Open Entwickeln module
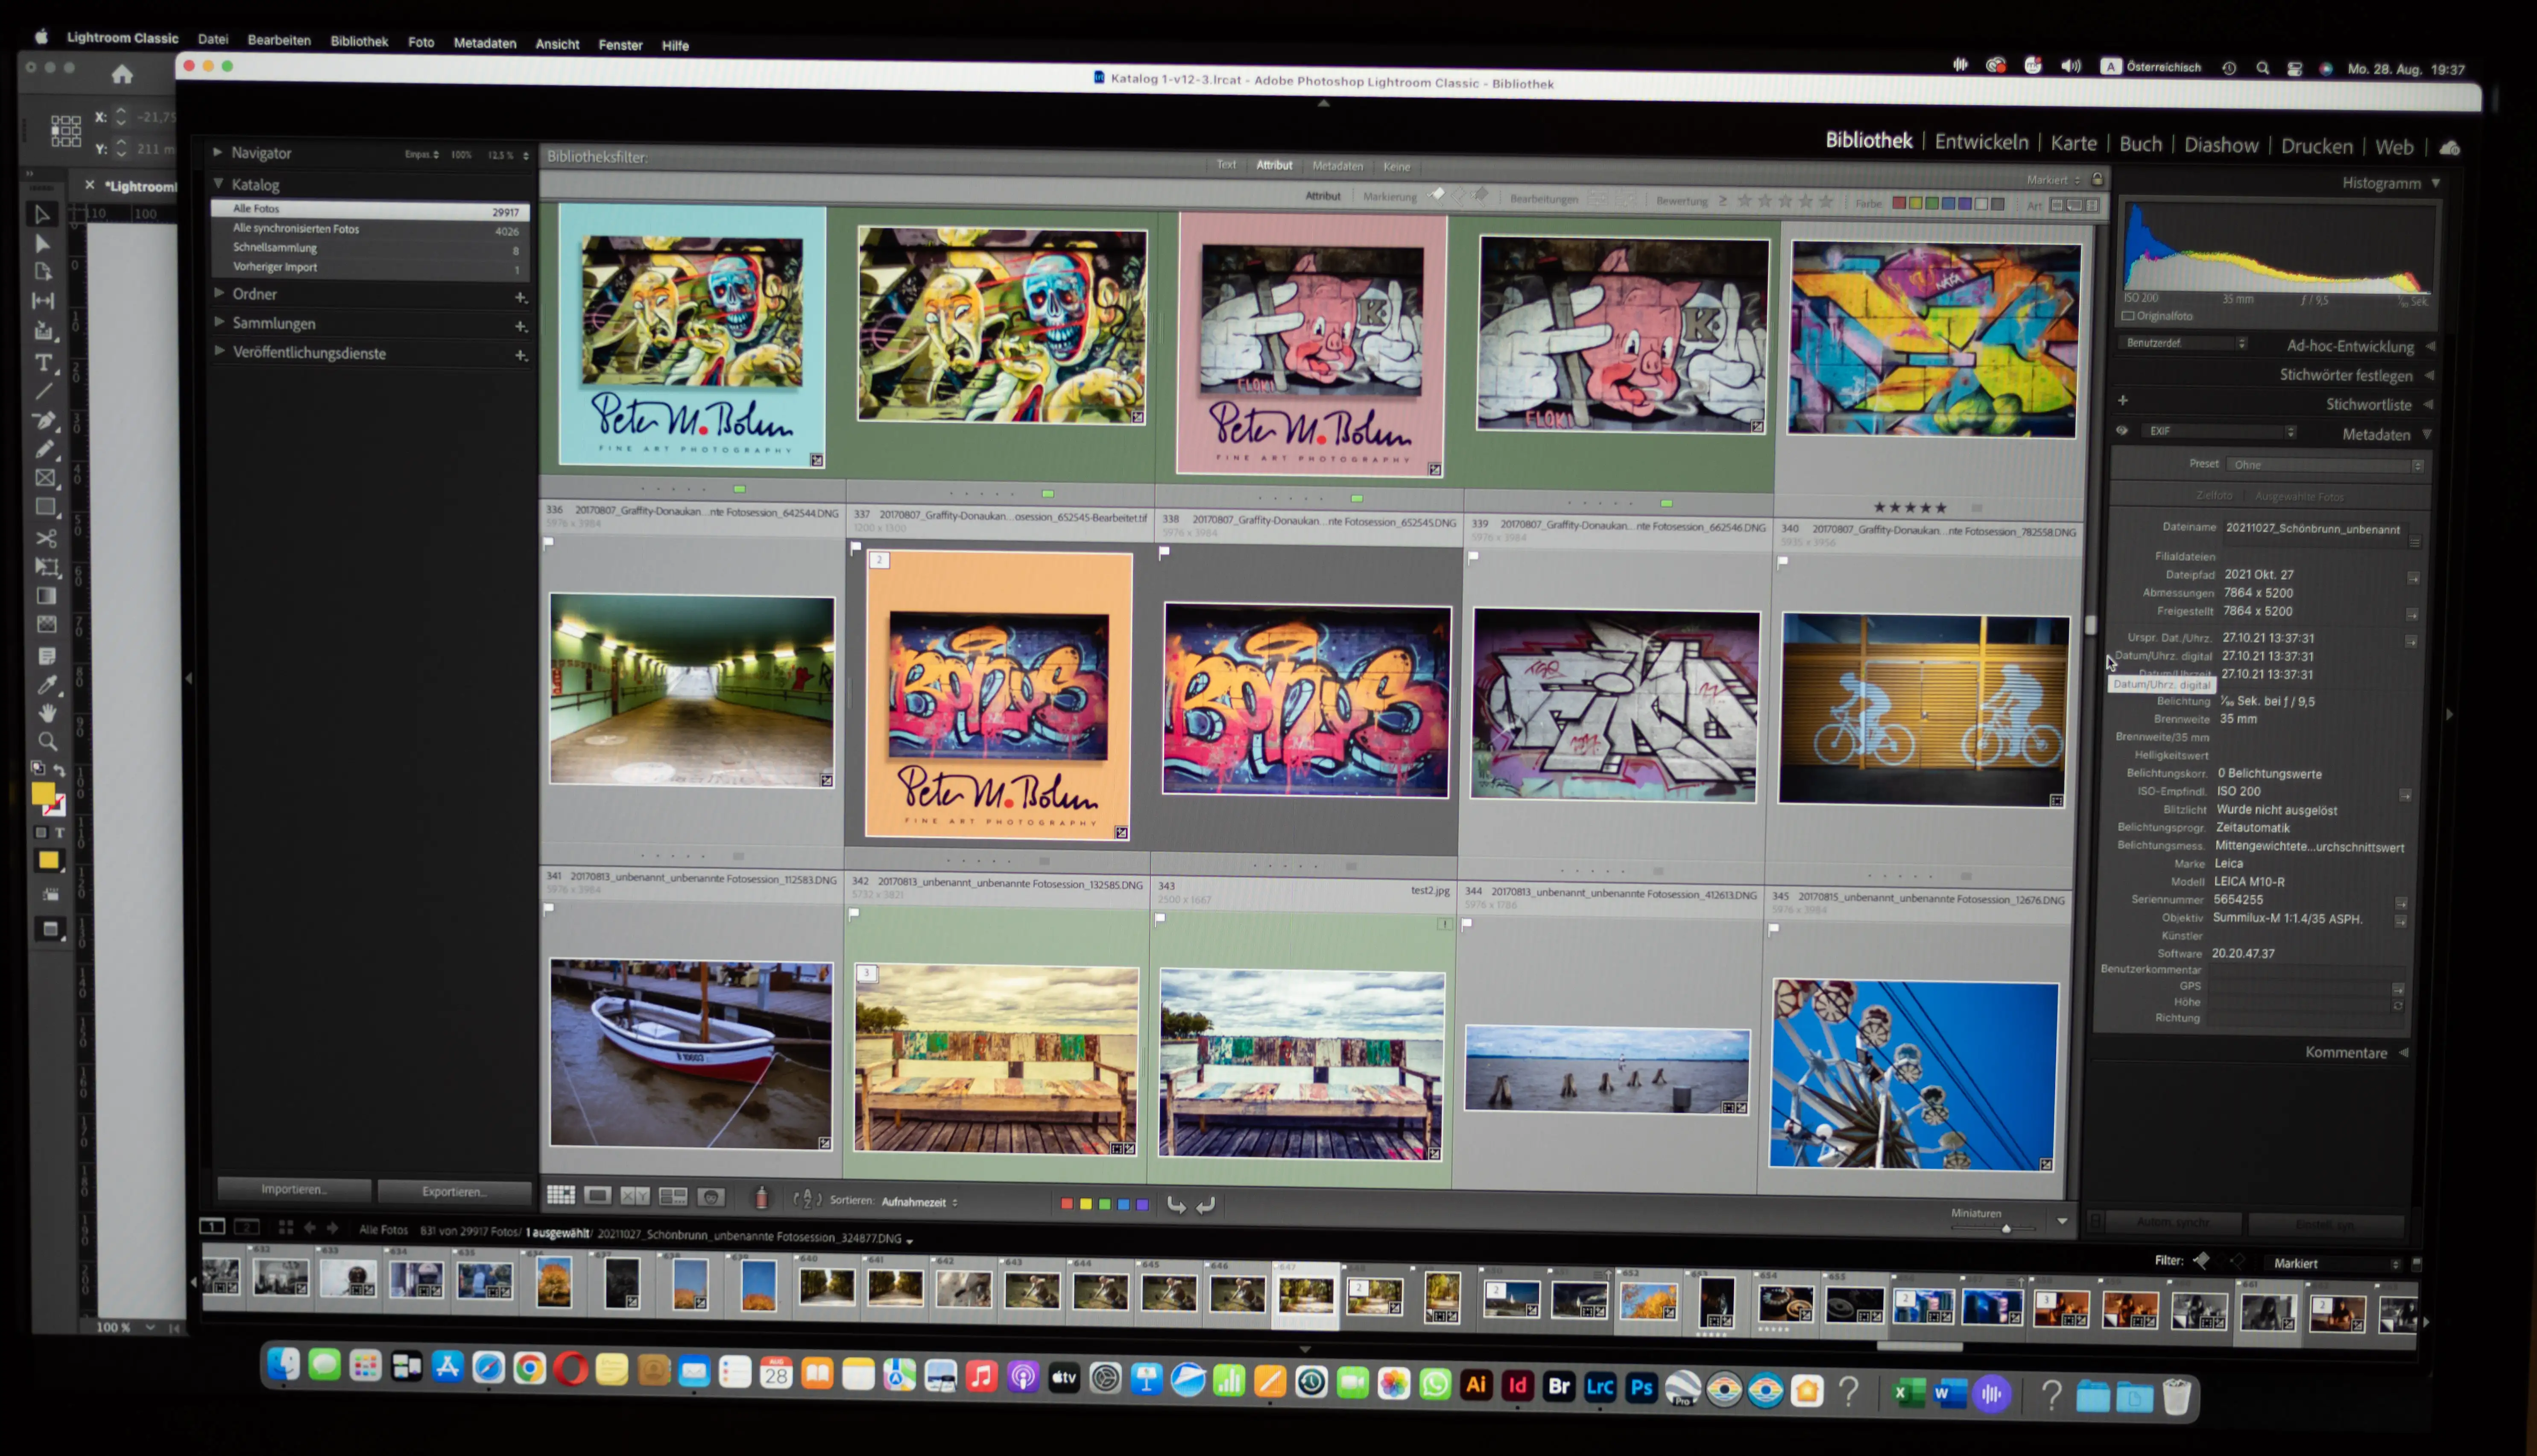The width and height of the screenshot is (2537, 1456). (1981, 142)
